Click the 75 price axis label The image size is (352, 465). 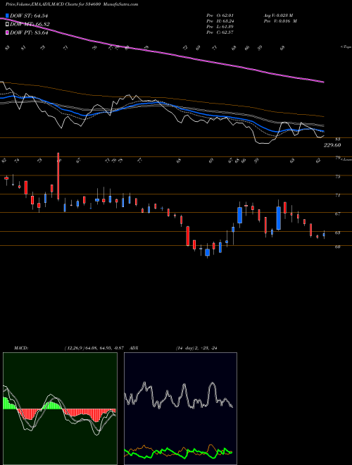pyautogui.click(x=337, y=177)
